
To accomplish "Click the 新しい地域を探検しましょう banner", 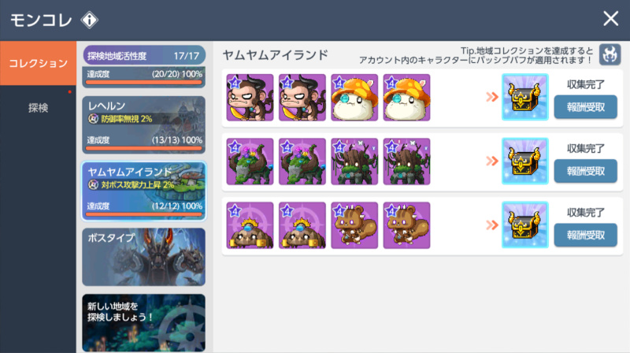I will (x=144, y=323).
